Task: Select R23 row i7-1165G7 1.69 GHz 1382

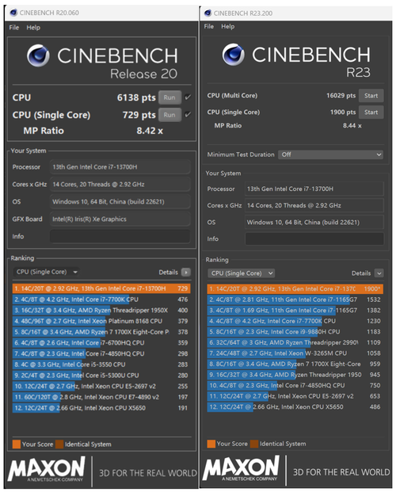Action: [x=295, y=311]
